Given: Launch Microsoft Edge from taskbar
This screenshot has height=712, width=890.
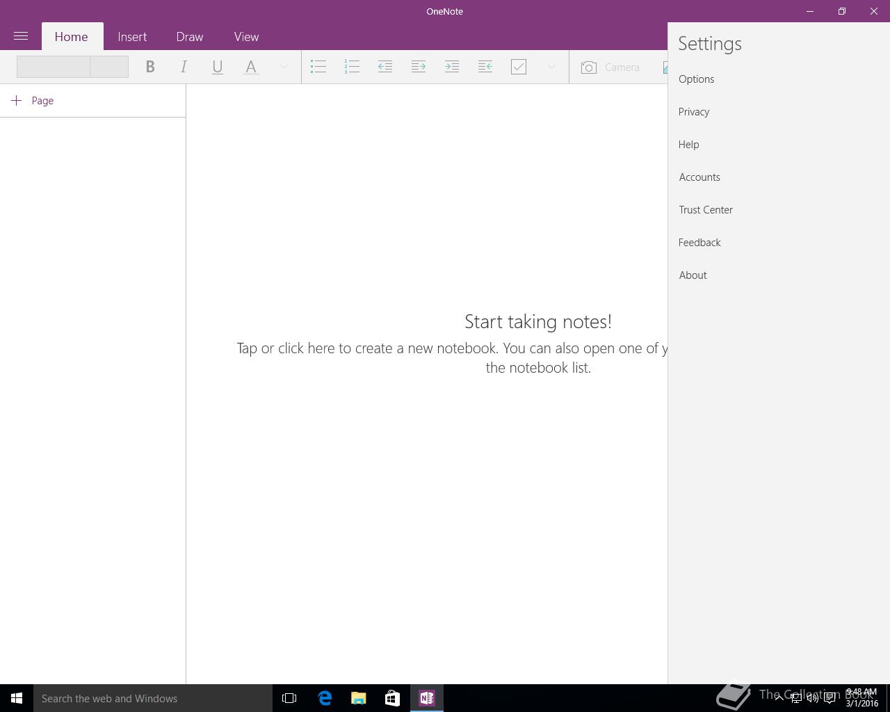Looking at the screenshot, I should (x=325, y=698).
